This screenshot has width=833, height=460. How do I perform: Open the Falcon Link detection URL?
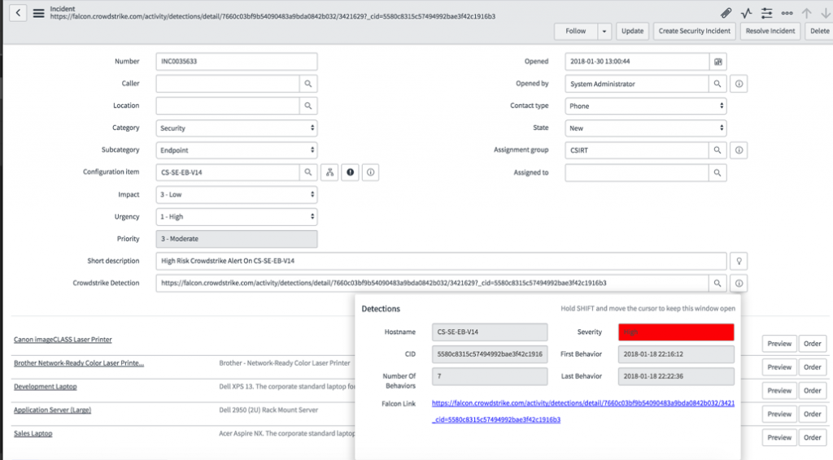pyautogui.click(x=582, y=411)
